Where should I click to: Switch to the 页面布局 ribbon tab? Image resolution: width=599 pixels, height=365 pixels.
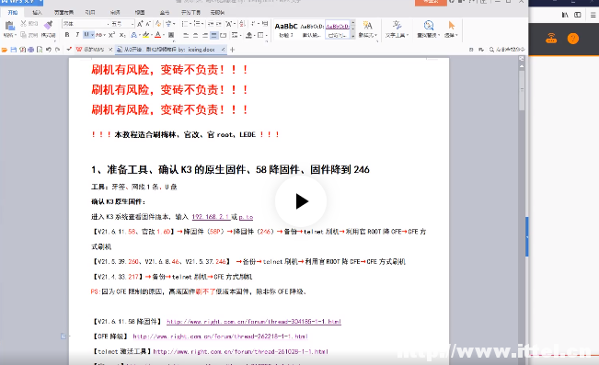(63, 12)
